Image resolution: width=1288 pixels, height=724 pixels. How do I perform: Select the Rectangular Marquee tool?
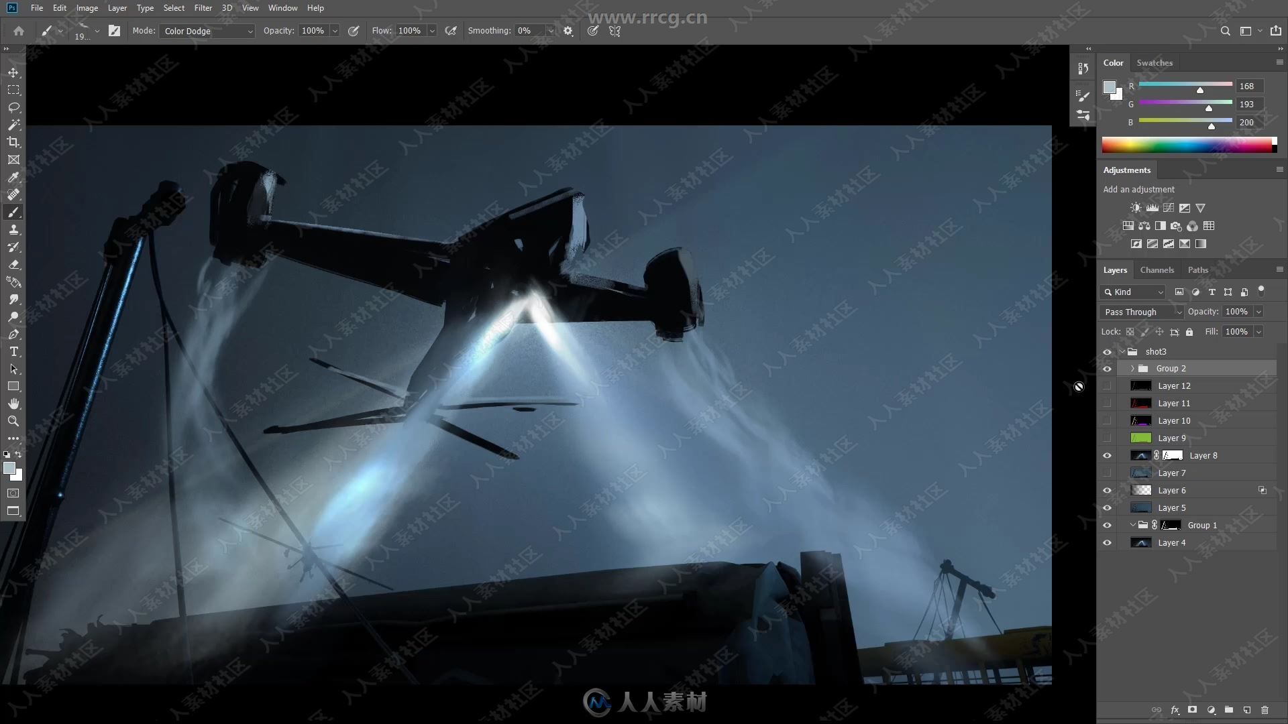coord(13,90)
